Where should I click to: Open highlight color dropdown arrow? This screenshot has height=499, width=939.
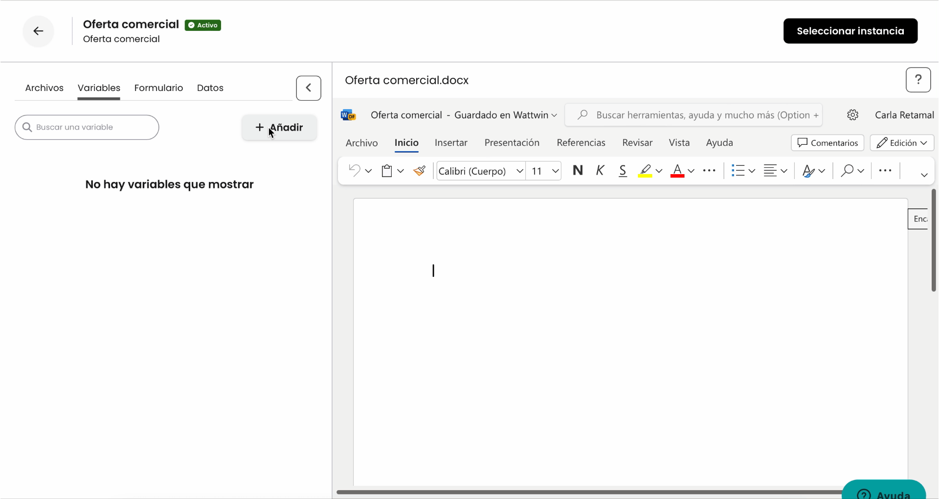(659, 171)
